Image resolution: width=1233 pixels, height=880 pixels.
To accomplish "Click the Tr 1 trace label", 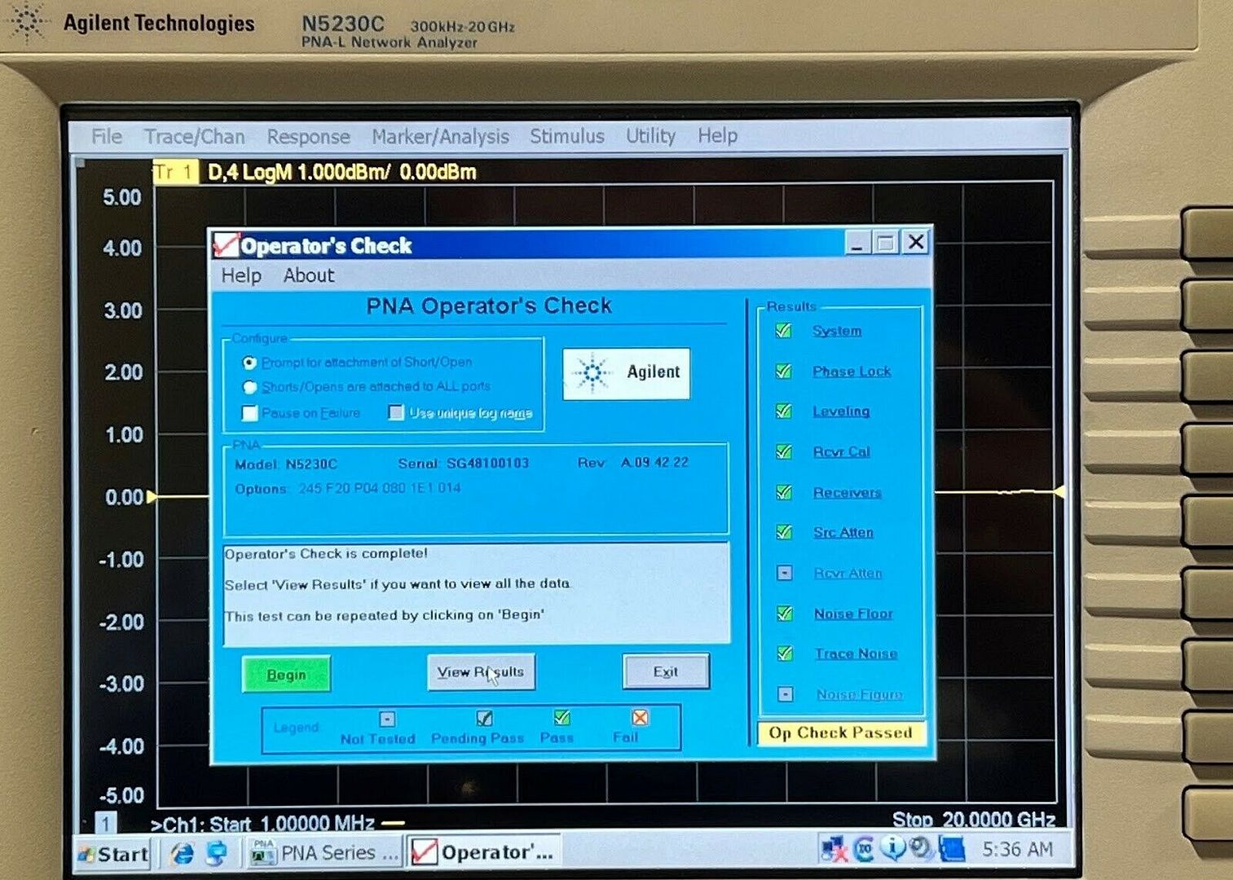I will [174, 172].
